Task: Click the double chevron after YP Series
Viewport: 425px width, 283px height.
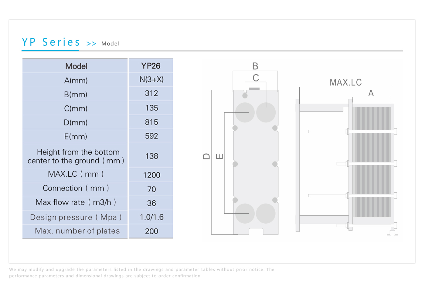Action: pos(91,44)
